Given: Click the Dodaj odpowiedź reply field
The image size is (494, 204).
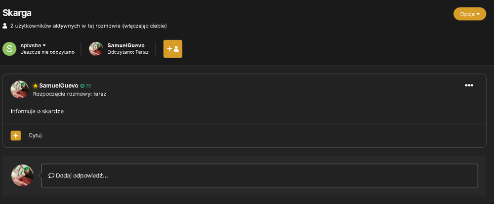Looking at the screenshot, I should (x=260, y=175).
